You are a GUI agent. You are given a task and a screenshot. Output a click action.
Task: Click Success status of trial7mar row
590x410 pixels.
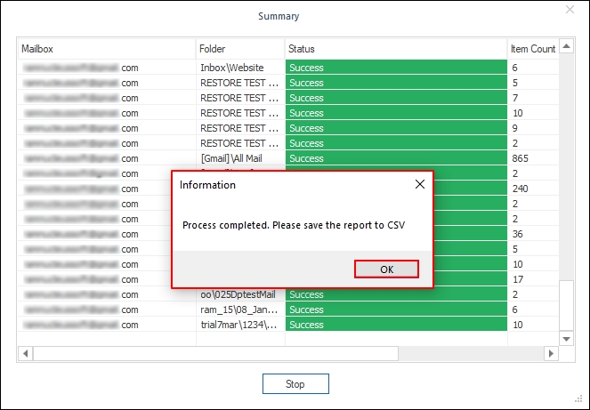tap(396, 325)
